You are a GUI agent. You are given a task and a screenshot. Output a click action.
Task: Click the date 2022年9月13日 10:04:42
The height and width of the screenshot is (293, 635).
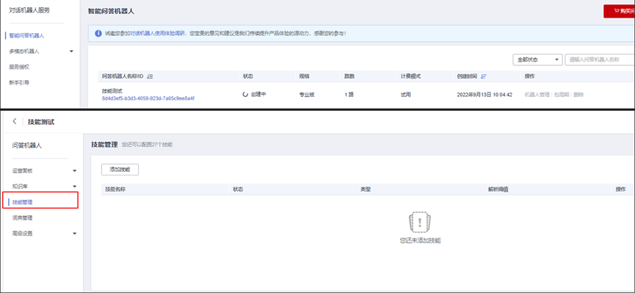tap(485, 95)
